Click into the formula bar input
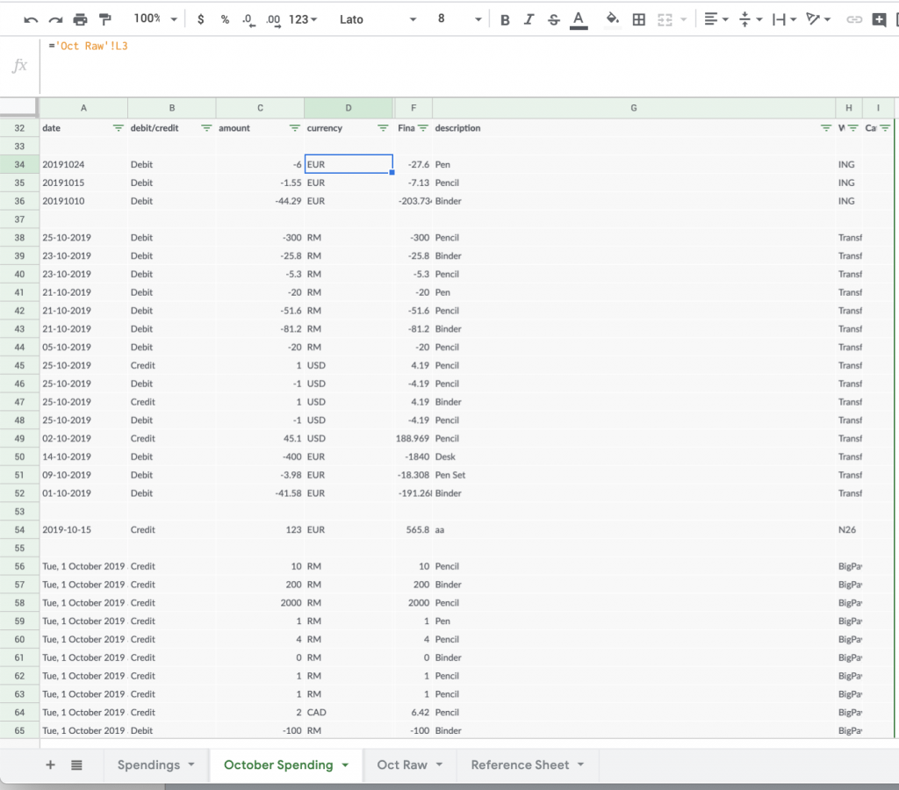Viewport: 899px width, 790px height. [x=469, y=65]
